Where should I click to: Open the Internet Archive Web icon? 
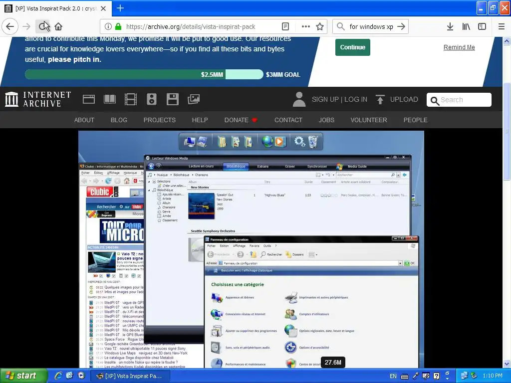point(89,99)
